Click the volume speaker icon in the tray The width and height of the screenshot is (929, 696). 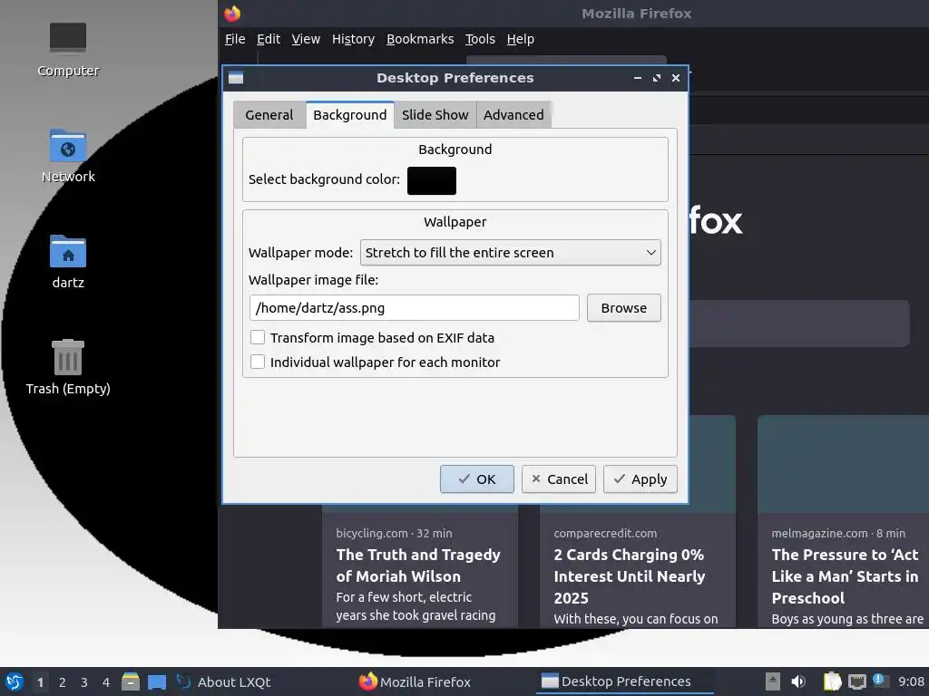798,681
